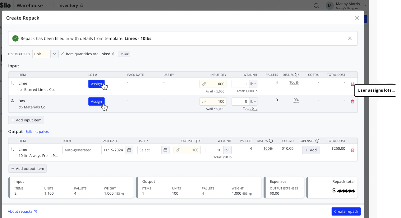Viewport: 401px width, 218px height.
Task: Add expense to output Lime
Action: 311,150
